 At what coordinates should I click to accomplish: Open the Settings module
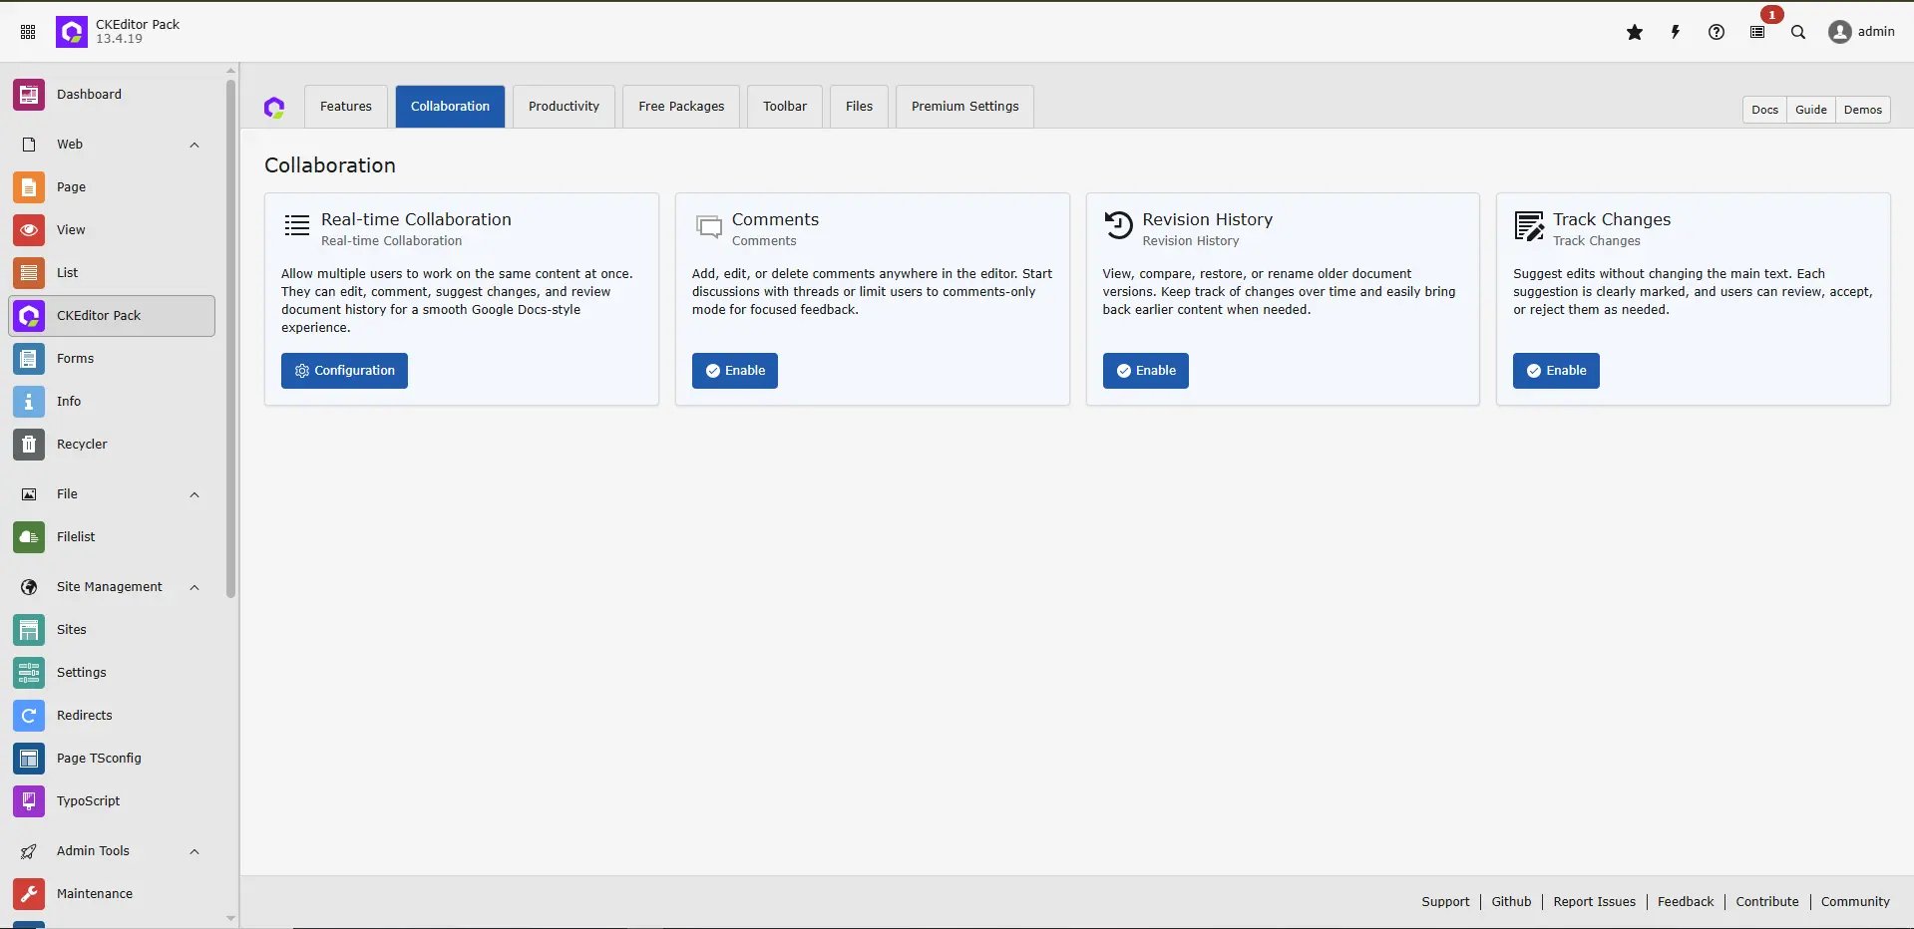coord(112,673)
